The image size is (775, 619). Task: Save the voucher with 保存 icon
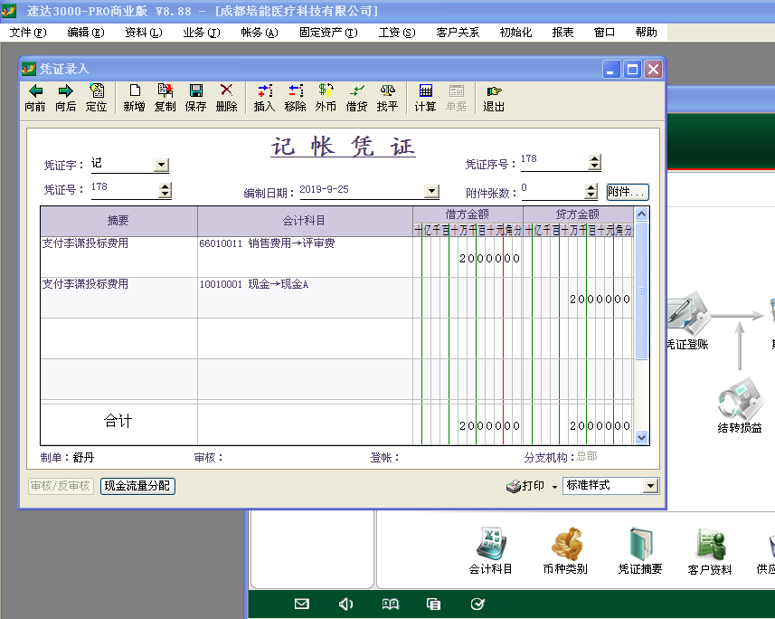[195, 97]
